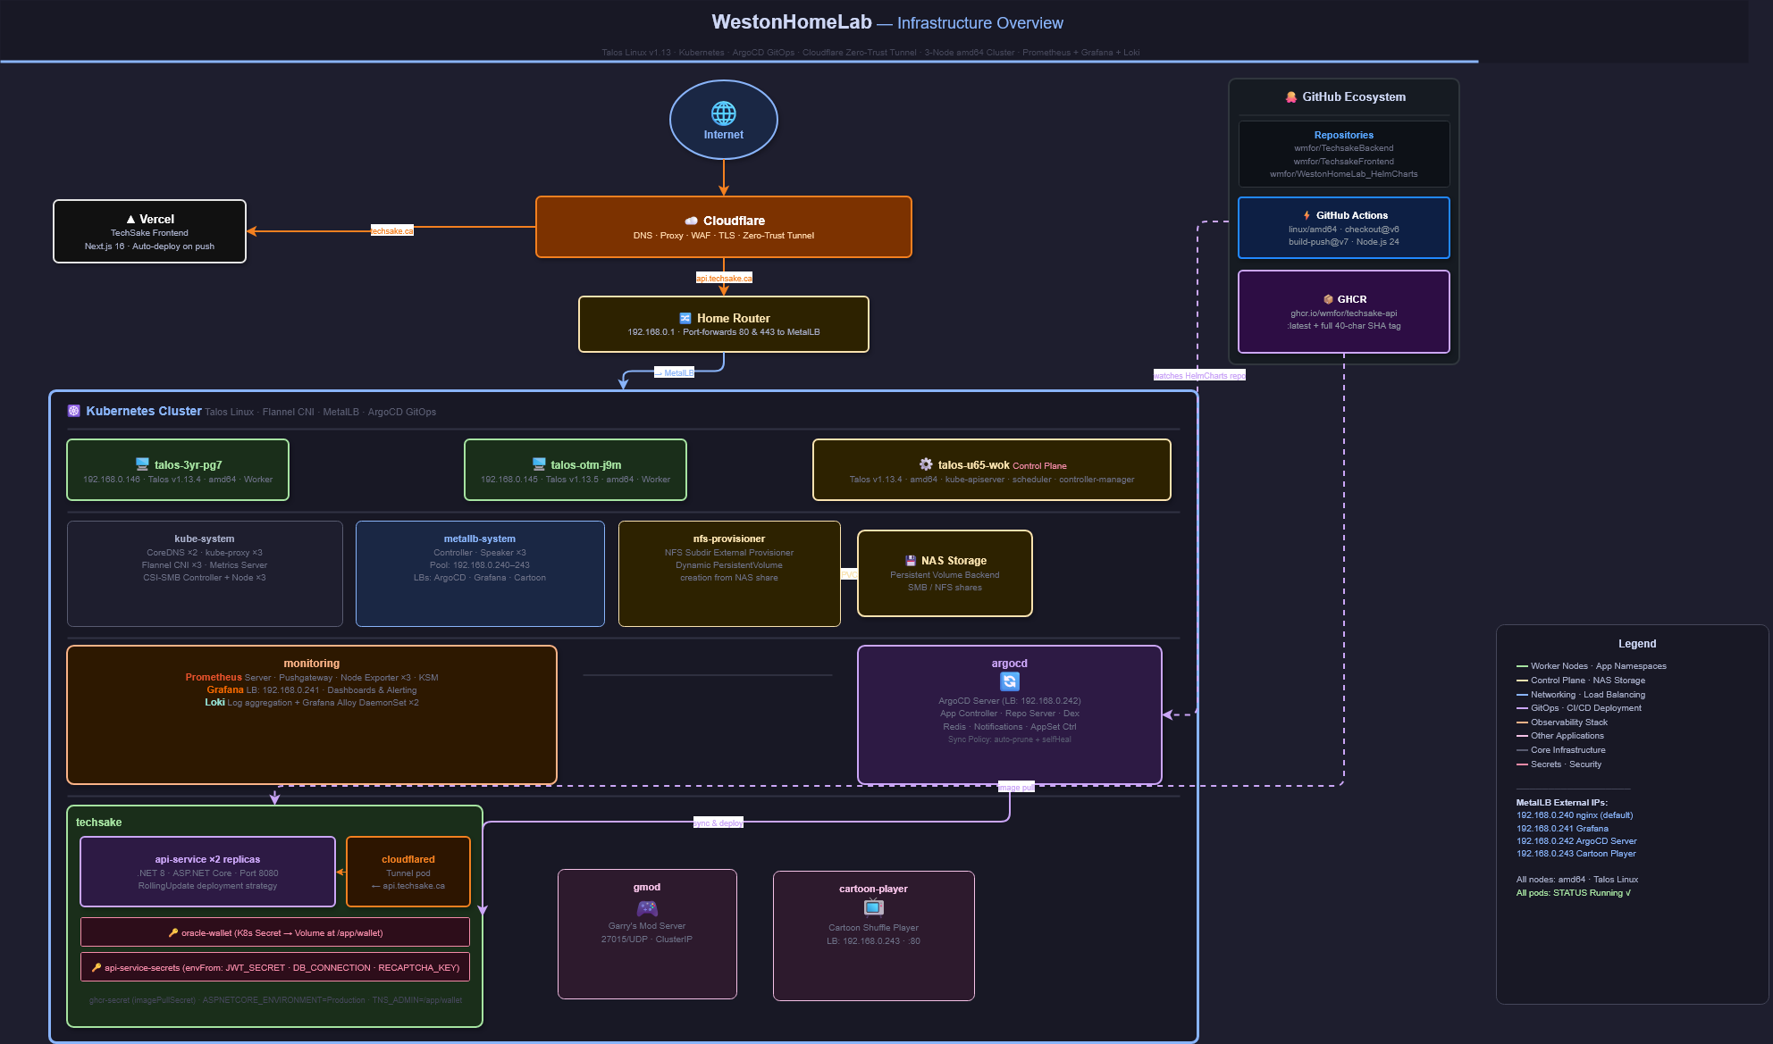
Task: Click the monitor icon beside talos-otm-j9m
Action: click(539, 464)
